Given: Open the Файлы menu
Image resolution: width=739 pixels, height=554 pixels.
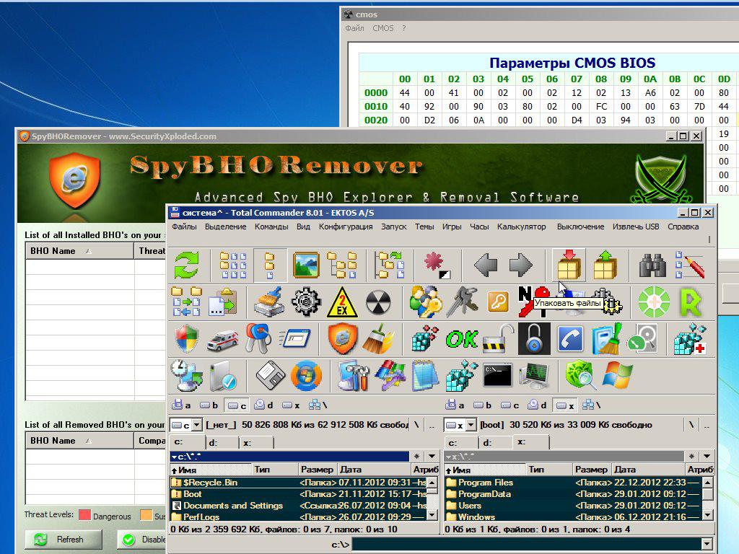Looking at the screenshot, I should (184, 227).
